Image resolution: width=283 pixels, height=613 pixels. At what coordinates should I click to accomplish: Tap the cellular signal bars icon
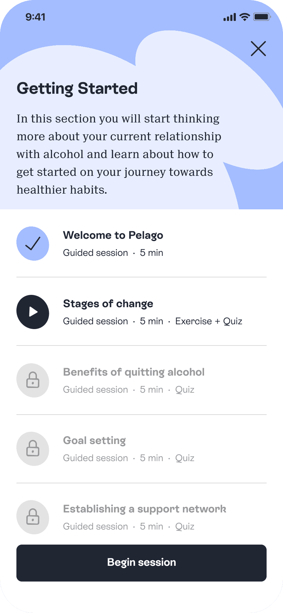coord(230,17)
